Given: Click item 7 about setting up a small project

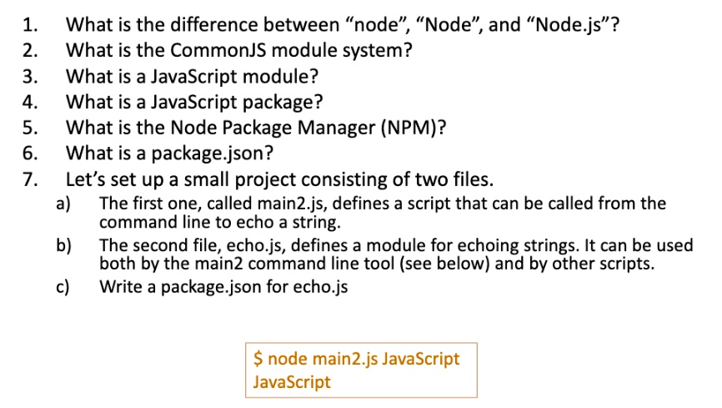Looking at the screenshot, I should pyautogui.click(x=279, y=179).
